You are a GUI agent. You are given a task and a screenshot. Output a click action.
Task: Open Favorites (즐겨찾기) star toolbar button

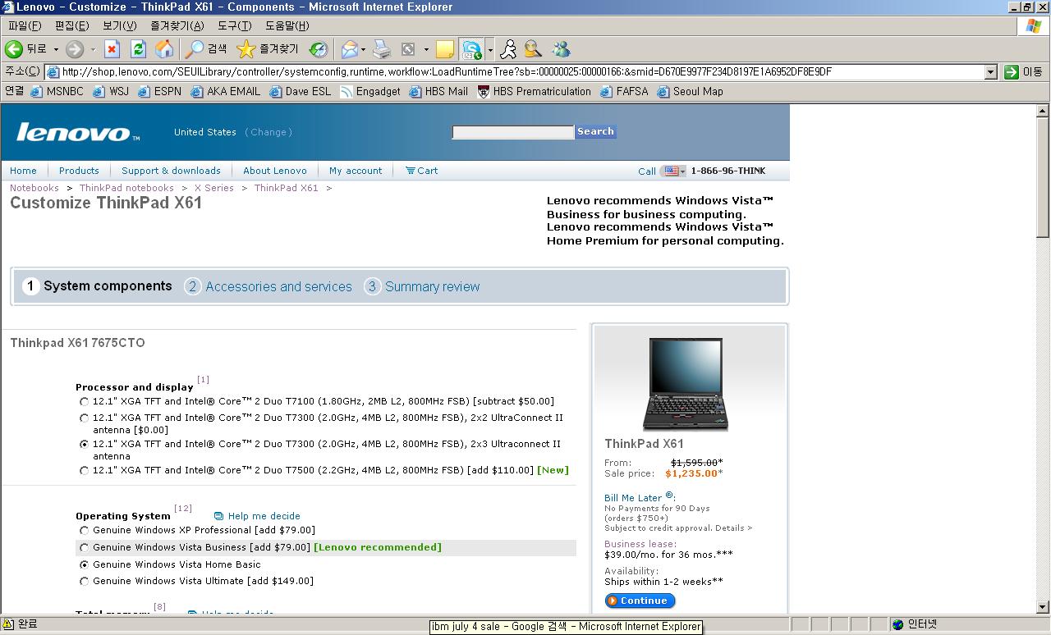(268, 49)
